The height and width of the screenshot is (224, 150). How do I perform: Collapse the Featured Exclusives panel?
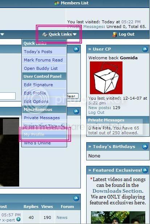(x=145, y=170)
